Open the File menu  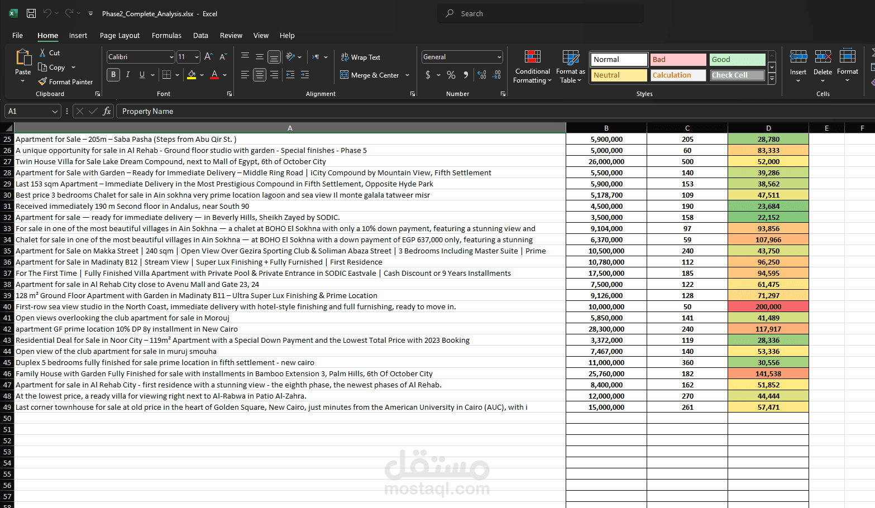pyautogui.click(x=18, y=35)
